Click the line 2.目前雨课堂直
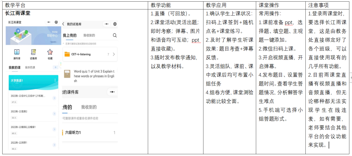The height and width of the screenshot is (156, 352). [x=327, y=75]
